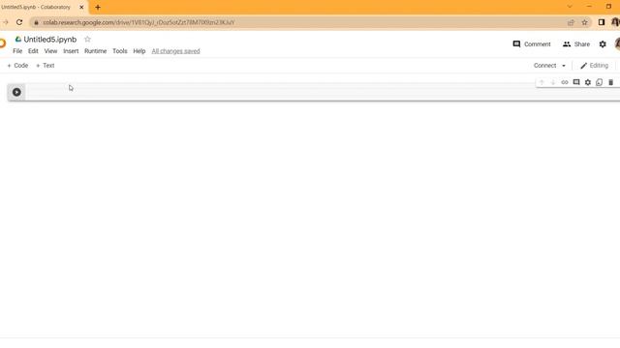This screenshot has height=348, width=620.
Task: Click the Share button
Action: click(x=576, y=44)
